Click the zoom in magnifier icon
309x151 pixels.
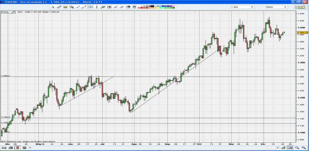[304, 148]
